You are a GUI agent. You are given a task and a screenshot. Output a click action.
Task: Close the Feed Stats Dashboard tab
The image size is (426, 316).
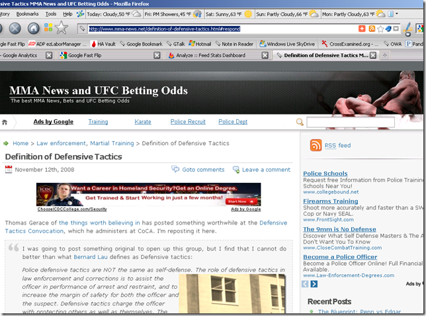[x=265, y=56]
